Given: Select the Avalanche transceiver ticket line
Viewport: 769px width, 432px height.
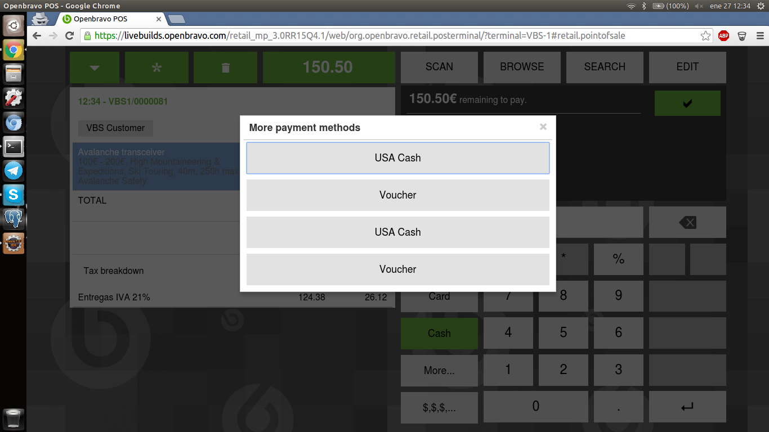Looking at the screenshot, I should click(x=157, y=166).
